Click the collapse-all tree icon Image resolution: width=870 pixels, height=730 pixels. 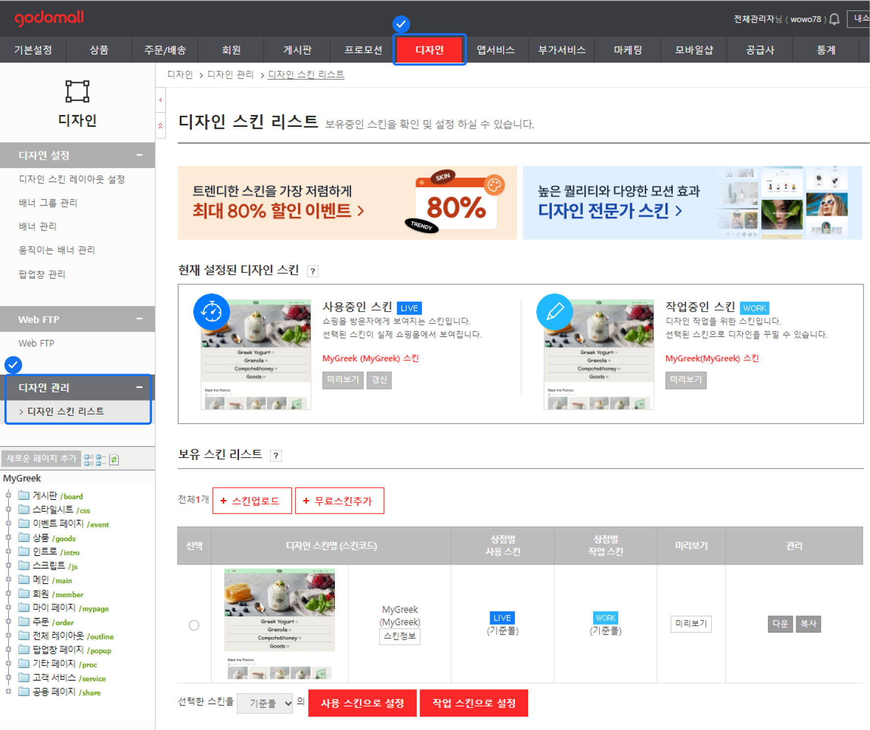coord(101,460)
